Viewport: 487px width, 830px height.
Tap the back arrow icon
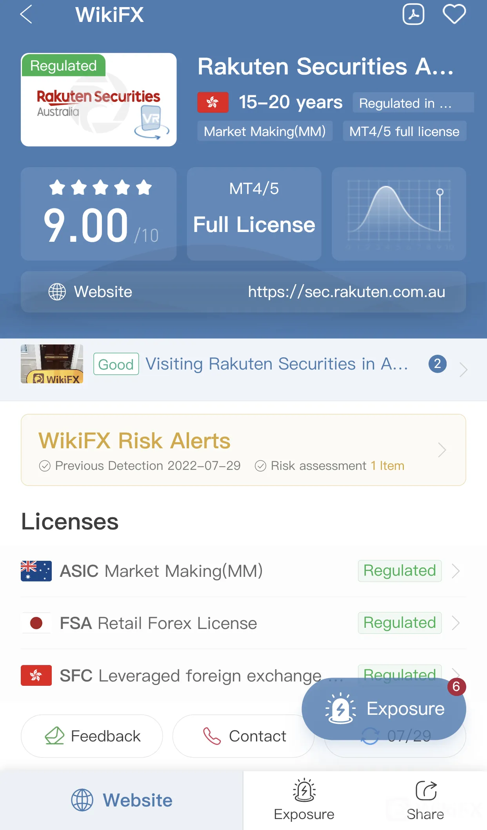[26, 14]
